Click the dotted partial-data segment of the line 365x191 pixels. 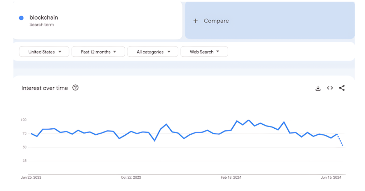coord(340,140)
